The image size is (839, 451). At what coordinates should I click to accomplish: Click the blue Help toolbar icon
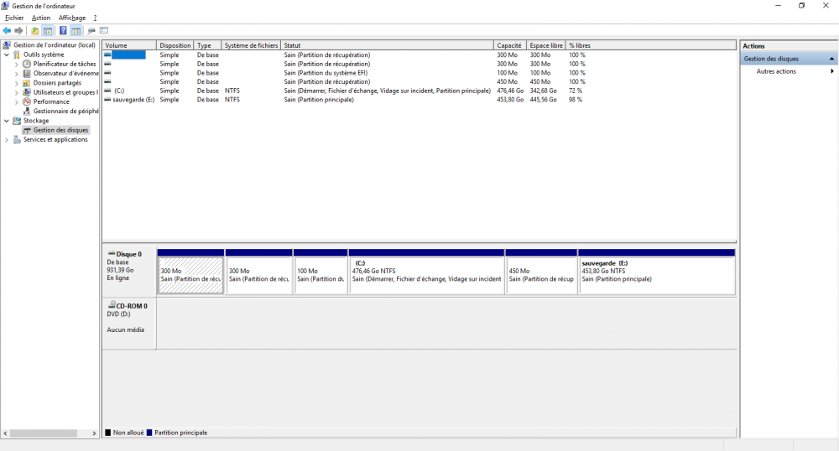[x=63, y=31]
